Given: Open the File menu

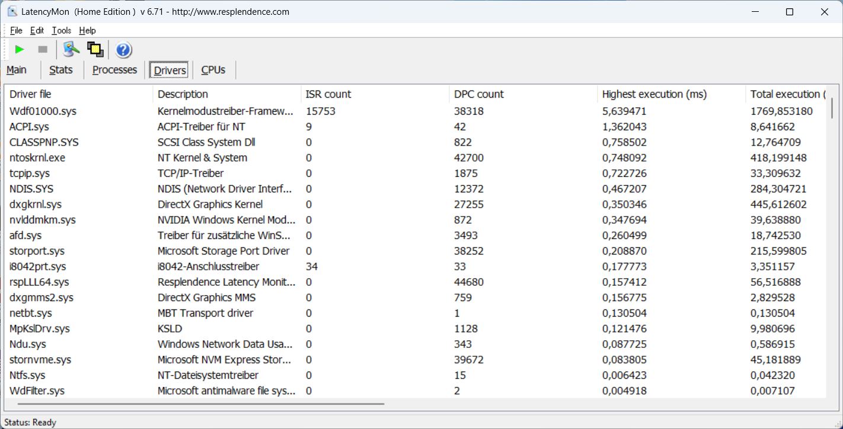Looking at the screenshot, I should 16,31.
